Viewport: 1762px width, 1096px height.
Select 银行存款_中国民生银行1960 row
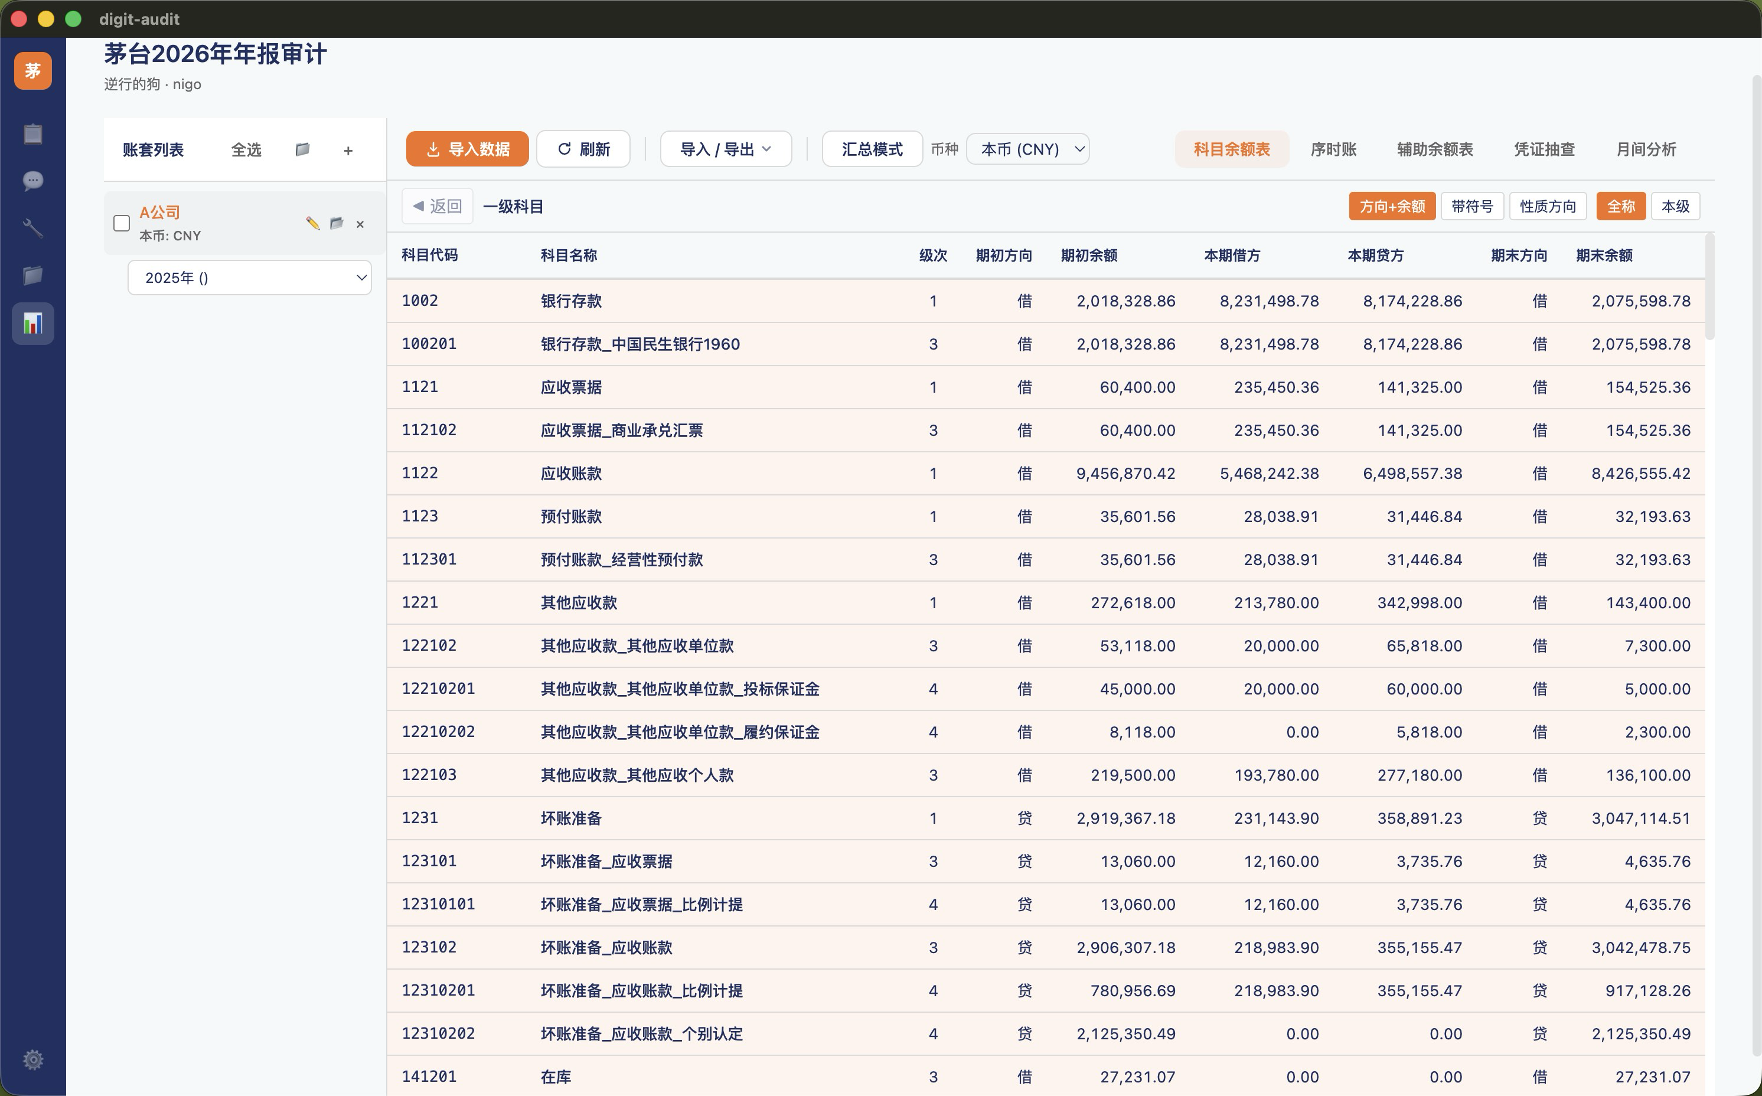1046,344
